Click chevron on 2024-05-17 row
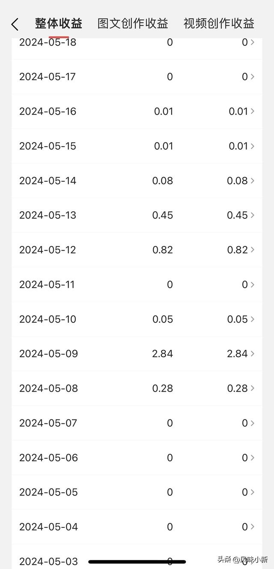 253,77
